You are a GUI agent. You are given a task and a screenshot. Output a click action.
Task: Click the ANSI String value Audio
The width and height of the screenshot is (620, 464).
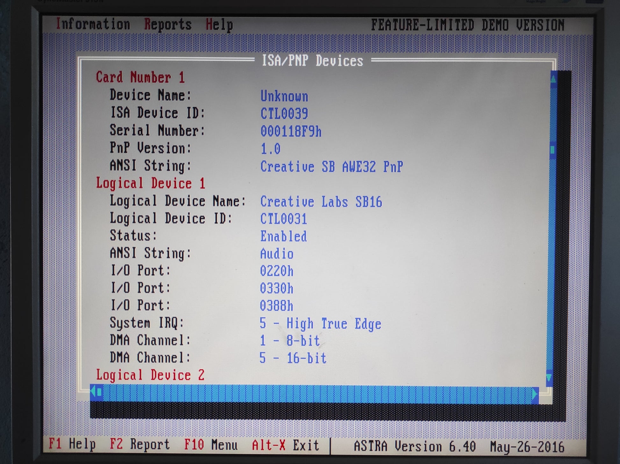(x=277, y=254)
